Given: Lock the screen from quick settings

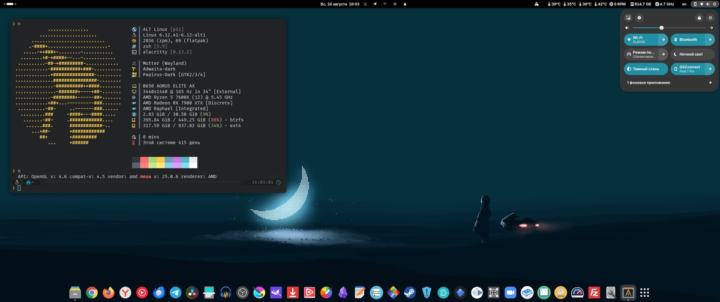Looking at the screenshot, I should pos(699,18).
